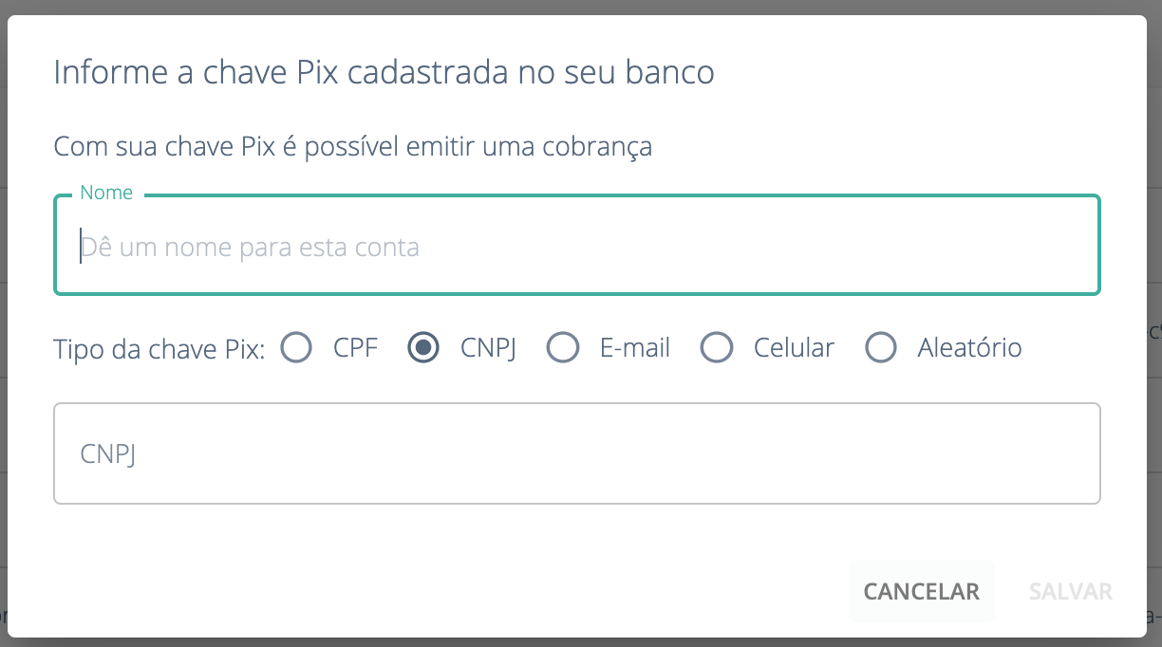Select the CNPJ radio button

(x=422, y=347)
